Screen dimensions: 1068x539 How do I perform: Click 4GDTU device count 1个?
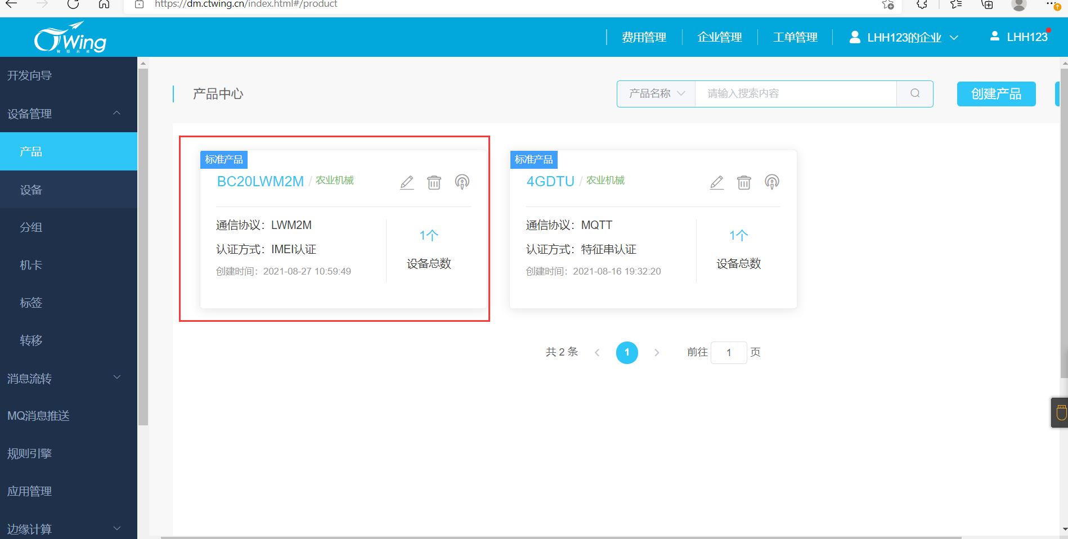pos(738,235)
